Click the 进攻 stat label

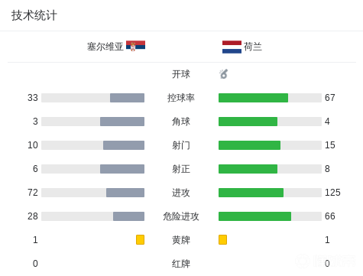(x=181, y=193)
